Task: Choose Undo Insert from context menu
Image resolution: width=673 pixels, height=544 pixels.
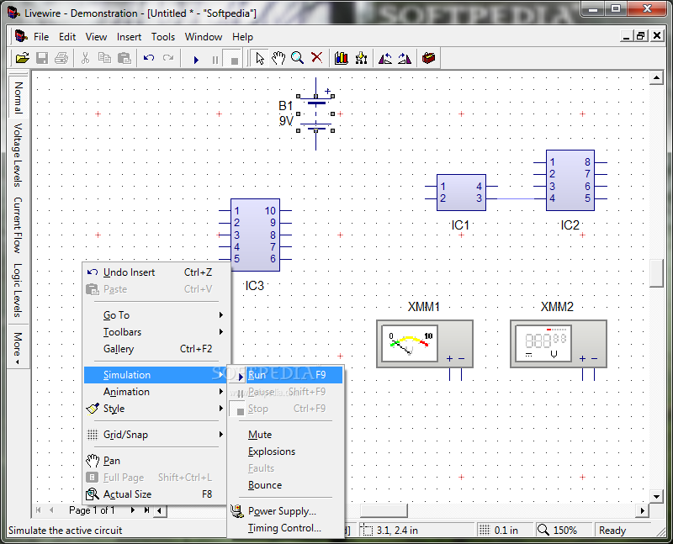Action: click(156, 272)
